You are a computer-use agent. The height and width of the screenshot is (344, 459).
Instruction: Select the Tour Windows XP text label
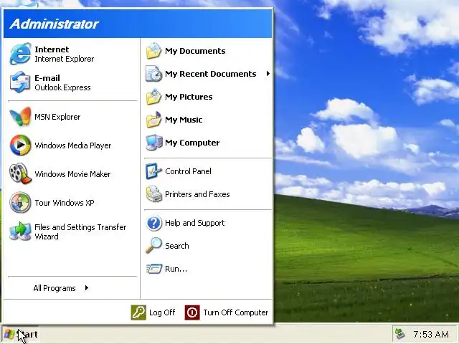[x=65, y=203]
